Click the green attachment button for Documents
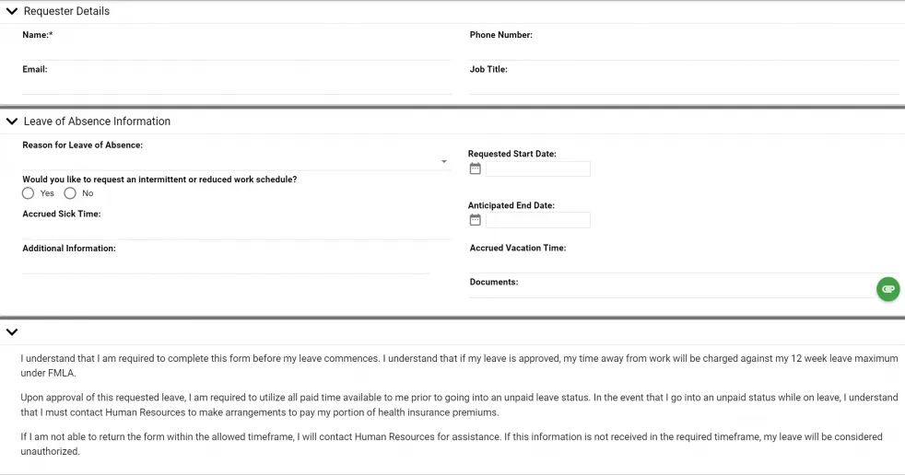 click(887, 289)
